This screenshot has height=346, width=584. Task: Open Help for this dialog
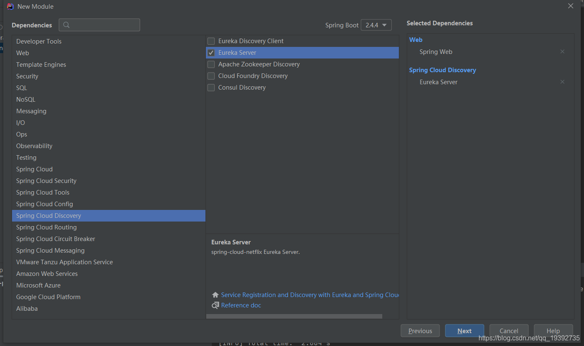pyautogui.click(x=553, y=331)
